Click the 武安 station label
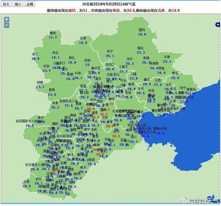Viewport: 221px width, 206px height. click(x=38, y=179)
